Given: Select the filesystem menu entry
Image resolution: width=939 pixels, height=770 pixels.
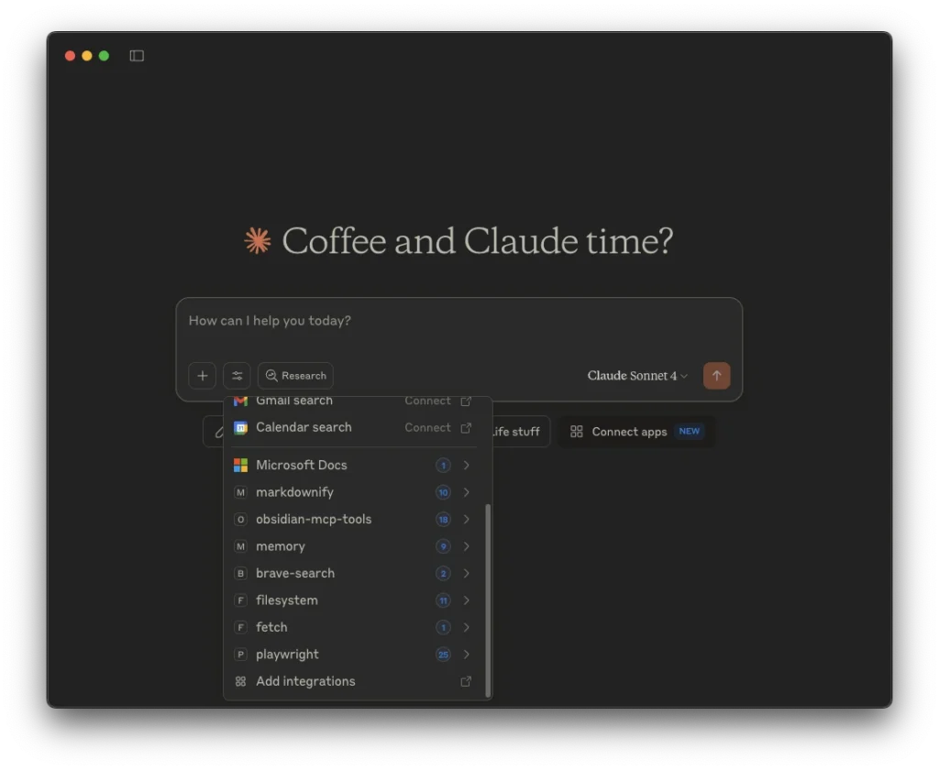Looking at the screenshot, I should coord(353,599).
